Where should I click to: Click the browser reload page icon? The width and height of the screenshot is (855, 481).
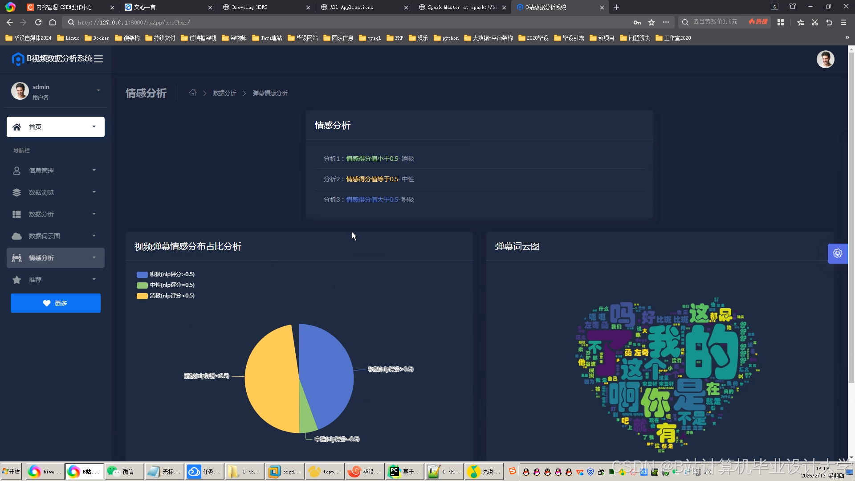click(x=38, y=22)
